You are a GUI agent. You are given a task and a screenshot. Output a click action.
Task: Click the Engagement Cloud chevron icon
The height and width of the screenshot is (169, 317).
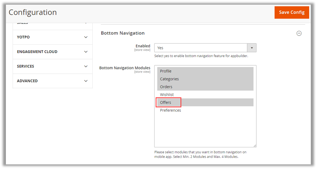pos(86,52)
